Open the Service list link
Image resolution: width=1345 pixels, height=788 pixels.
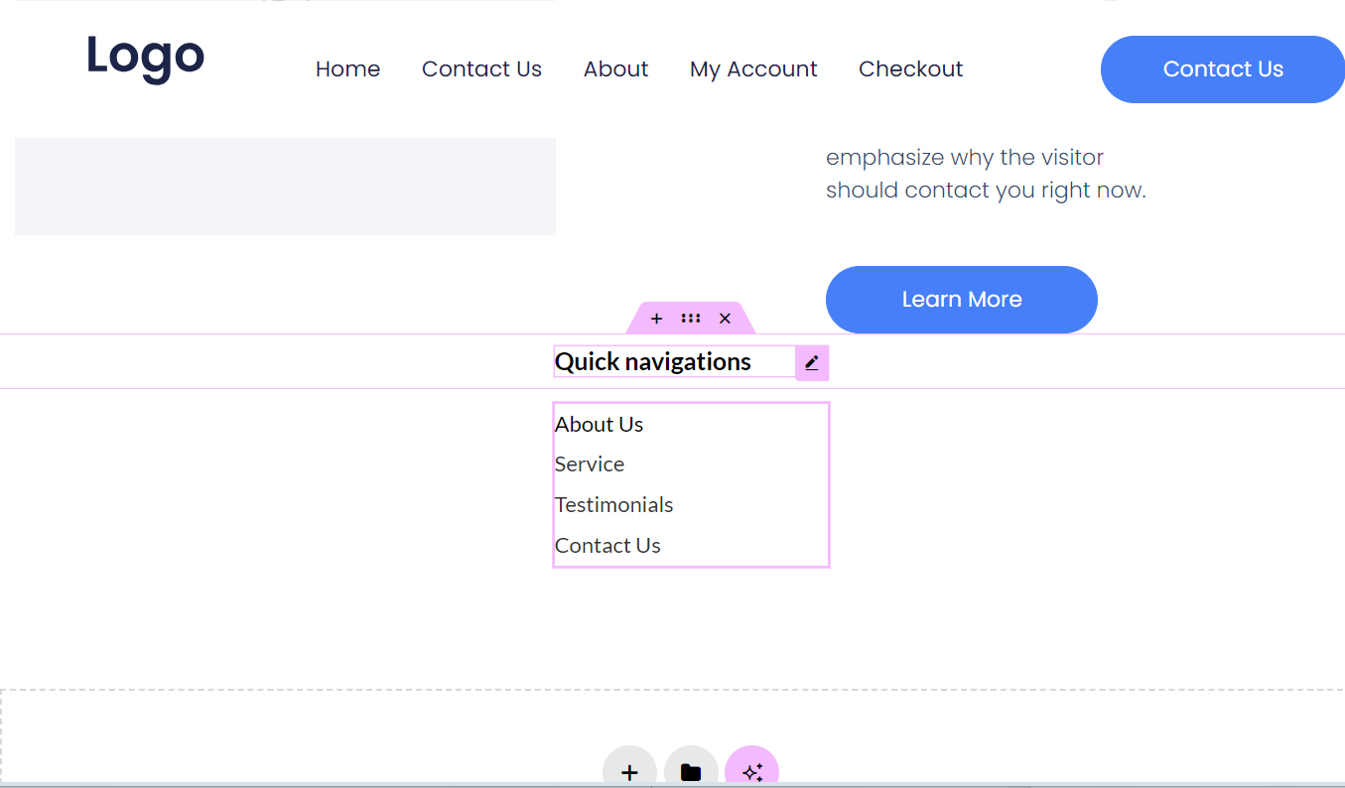[590, 464]
